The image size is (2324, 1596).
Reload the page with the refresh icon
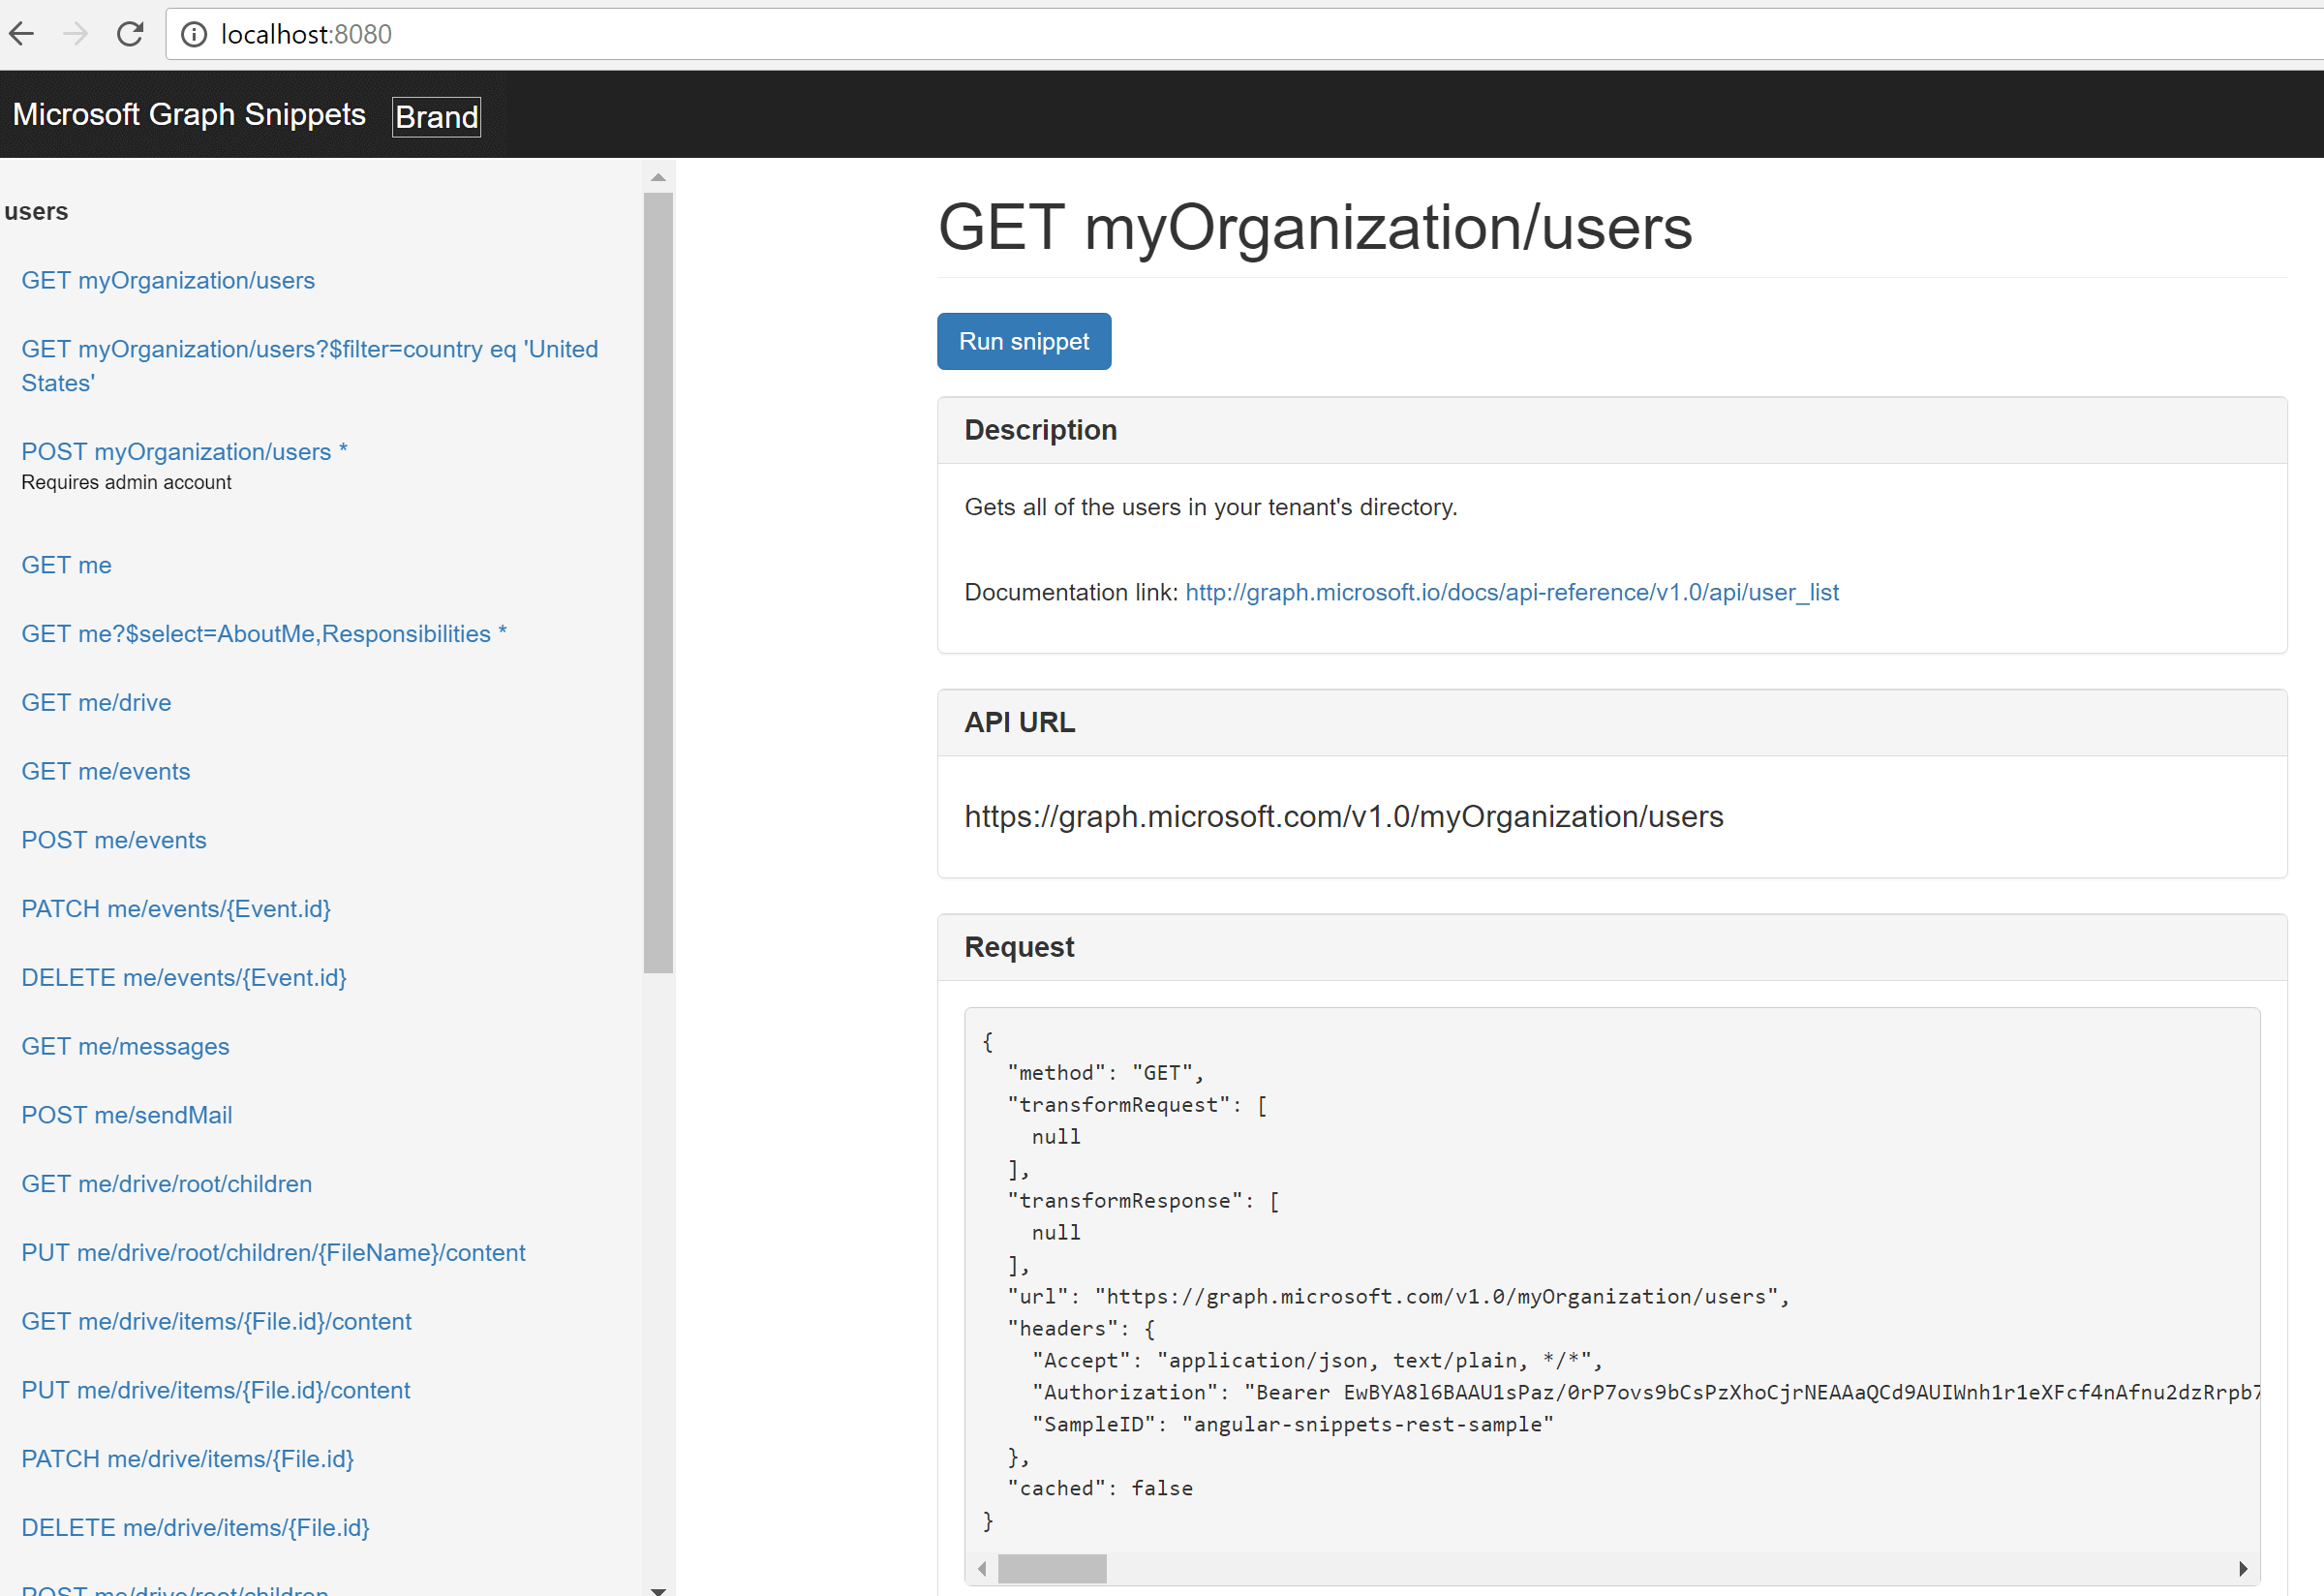130,34
